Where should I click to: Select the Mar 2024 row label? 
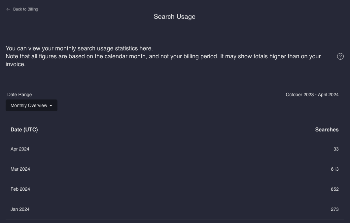click(20, 169)
